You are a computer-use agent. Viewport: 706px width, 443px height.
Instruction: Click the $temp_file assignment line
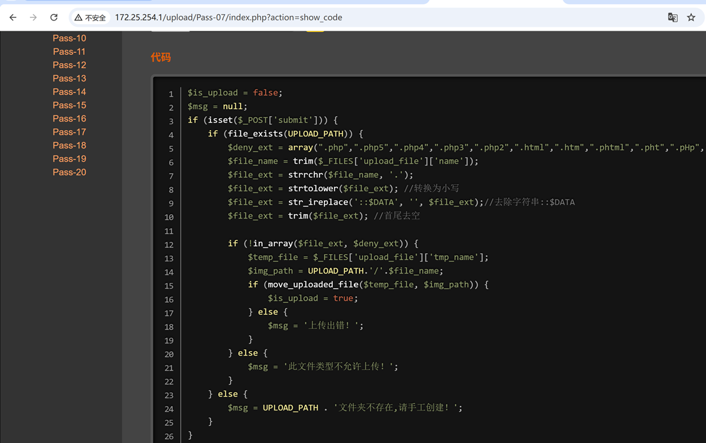click(368, 257)
